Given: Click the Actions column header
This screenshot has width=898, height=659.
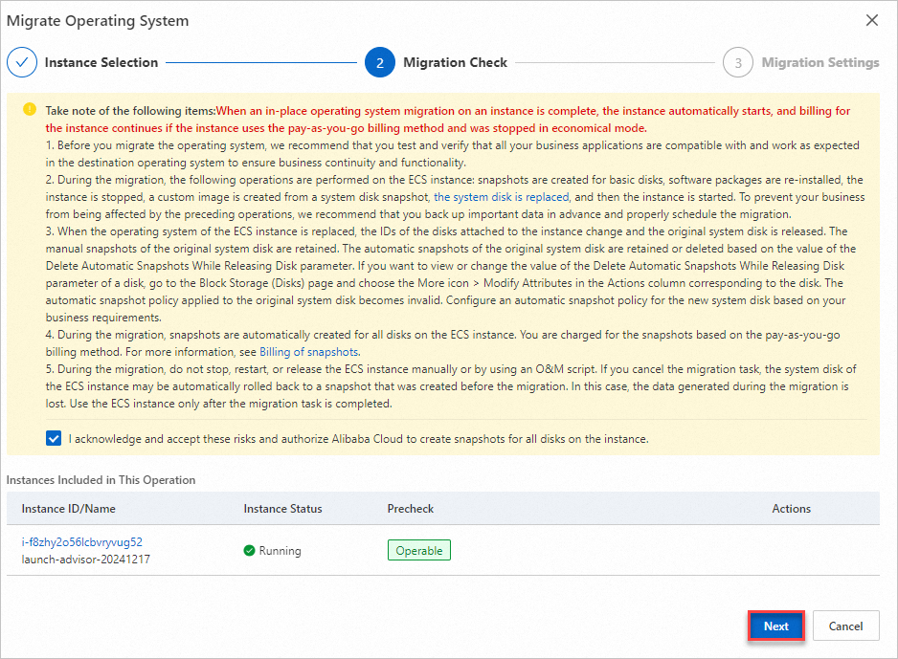Looking at the screenshot, I should click(x=791, y=509).
